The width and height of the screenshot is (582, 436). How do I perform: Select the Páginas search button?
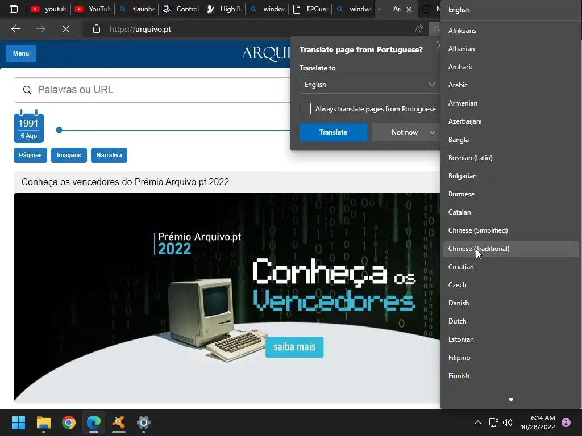31,156
